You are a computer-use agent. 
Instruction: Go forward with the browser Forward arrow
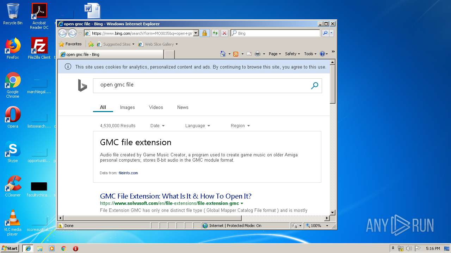coord(72,33)
